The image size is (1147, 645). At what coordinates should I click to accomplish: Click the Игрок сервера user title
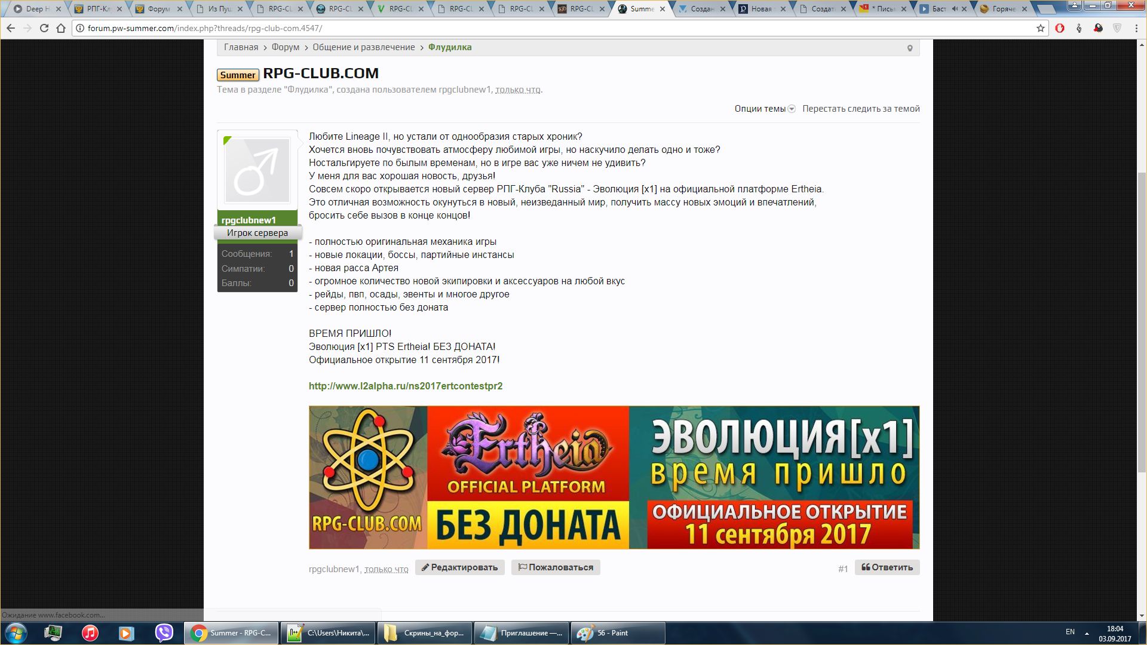tap(257, 233)
